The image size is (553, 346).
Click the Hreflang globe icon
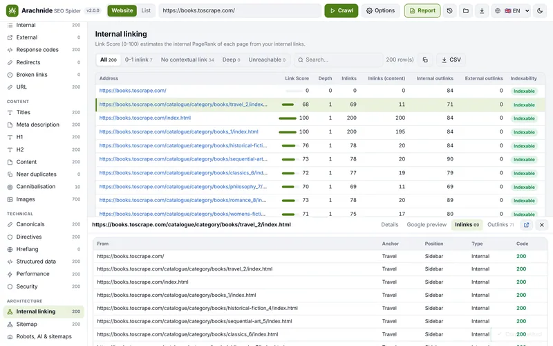[10, 249]
